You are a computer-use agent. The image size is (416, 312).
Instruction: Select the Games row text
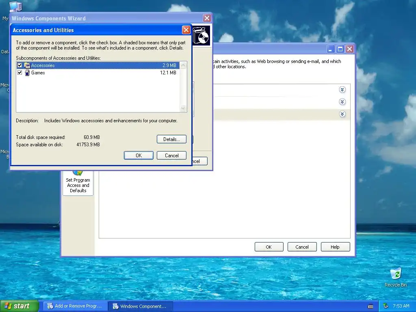coord(38,73)
